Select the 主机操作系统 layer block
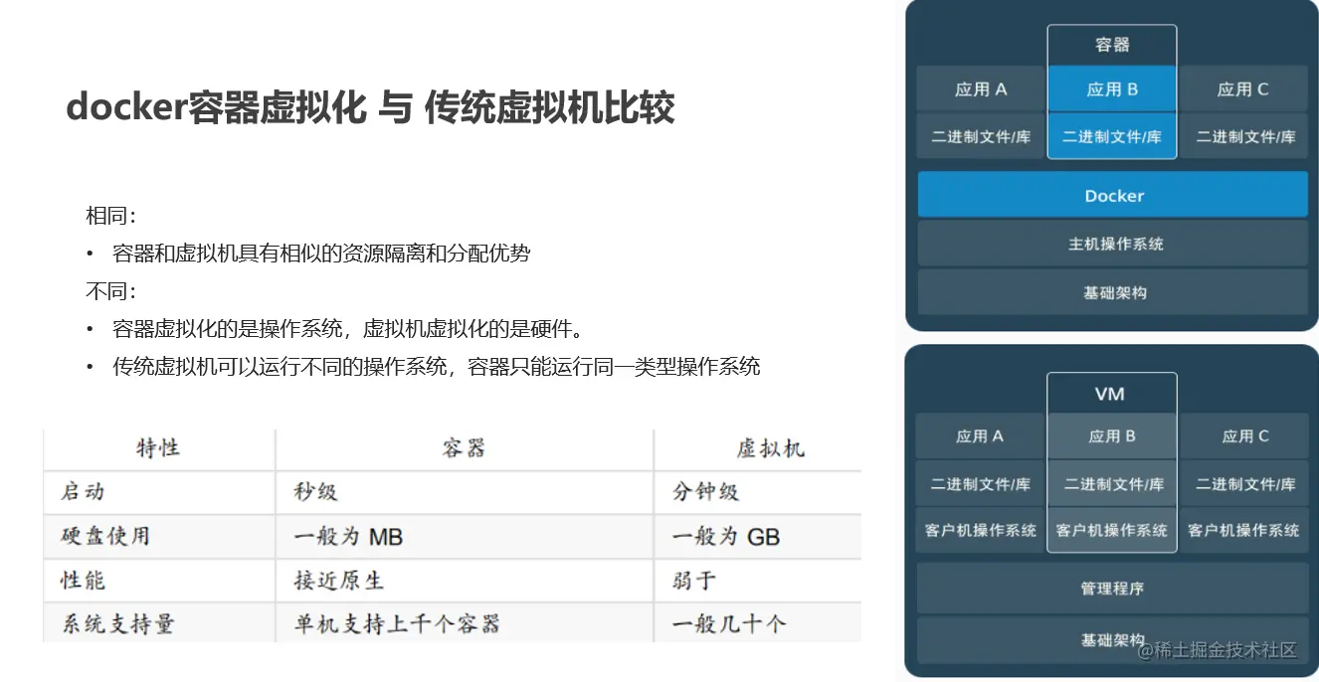Screen dimensions: 1319x682 point(1111,243)
